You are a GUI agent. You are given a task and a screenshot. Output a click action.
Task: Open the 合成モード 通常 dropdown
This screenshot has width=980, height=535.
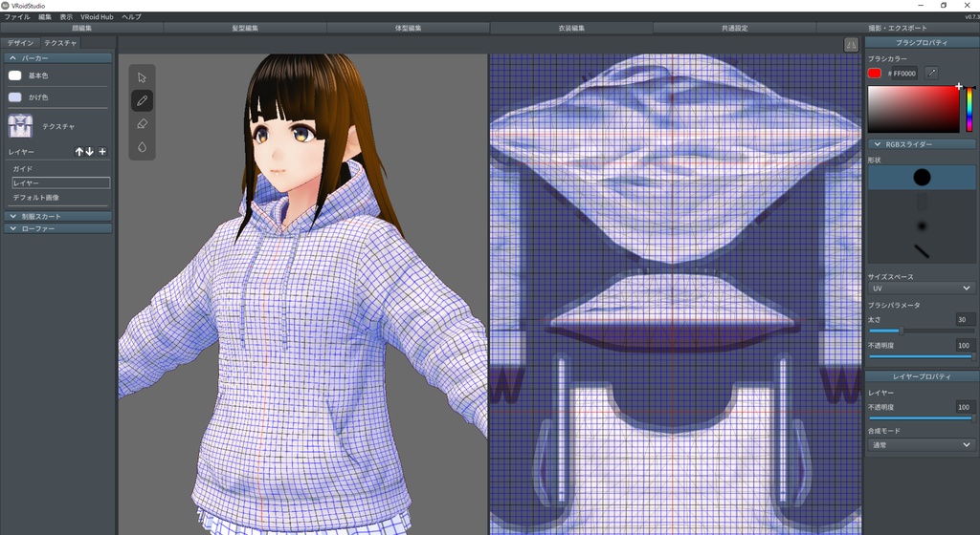[x=922, y=444]
